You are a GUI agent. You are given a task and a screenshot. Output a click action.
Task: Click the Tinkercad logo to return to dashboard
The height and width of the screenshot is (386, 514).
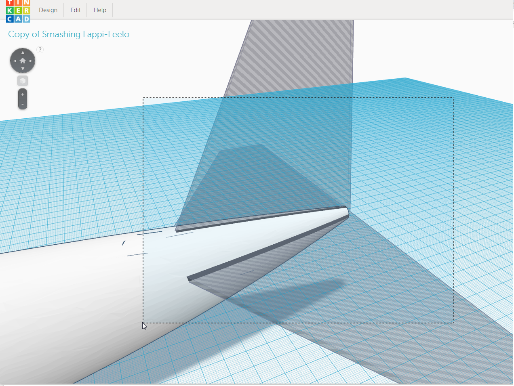tap(18, 10)
